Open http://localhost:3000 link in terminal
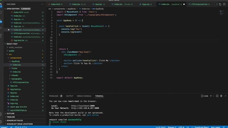This screenshot has width=228, height=128. [83, 106]
